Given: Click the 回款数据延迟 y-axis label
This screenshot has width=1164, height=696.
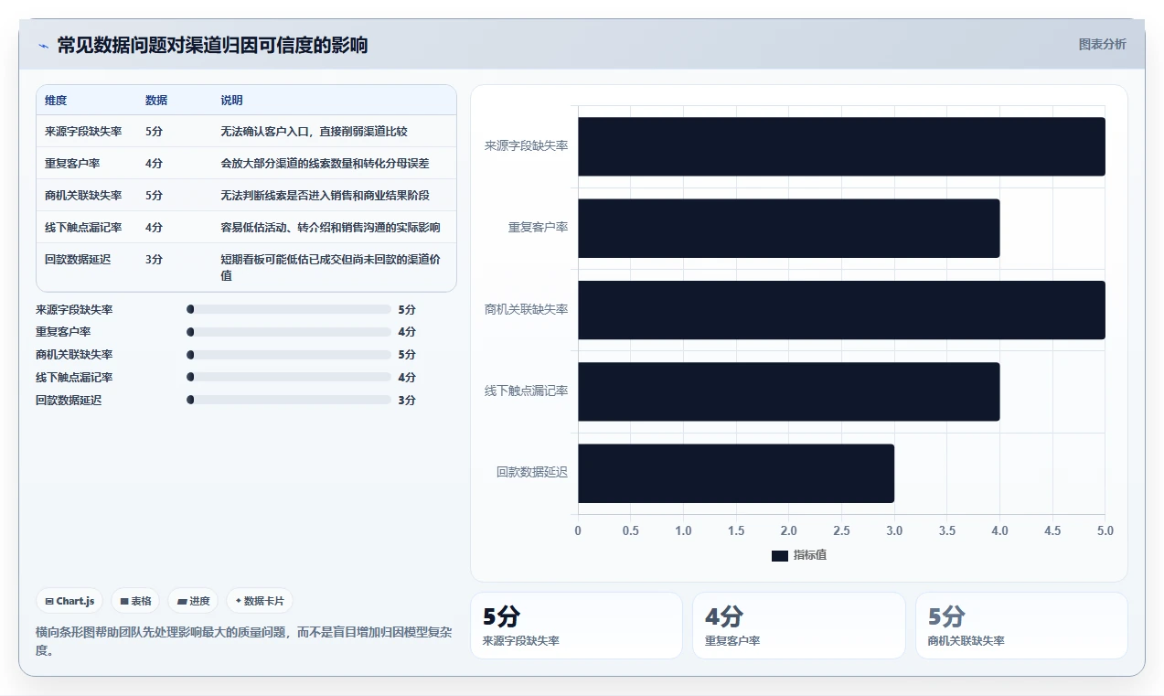Looking at the screenshot, I should tap(532, 473).
